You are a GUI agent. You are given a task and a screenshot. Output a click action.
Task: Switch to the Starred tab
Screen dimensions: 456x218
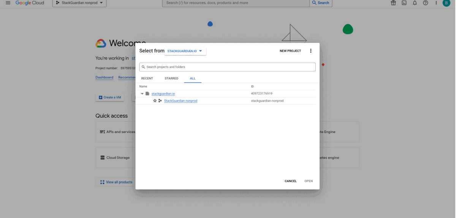click(x=171, y=78)
